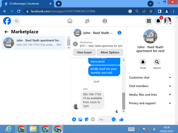Go back from Marketplace with arrow
This screenshot has height=133, width=178.
pos(6,32)
